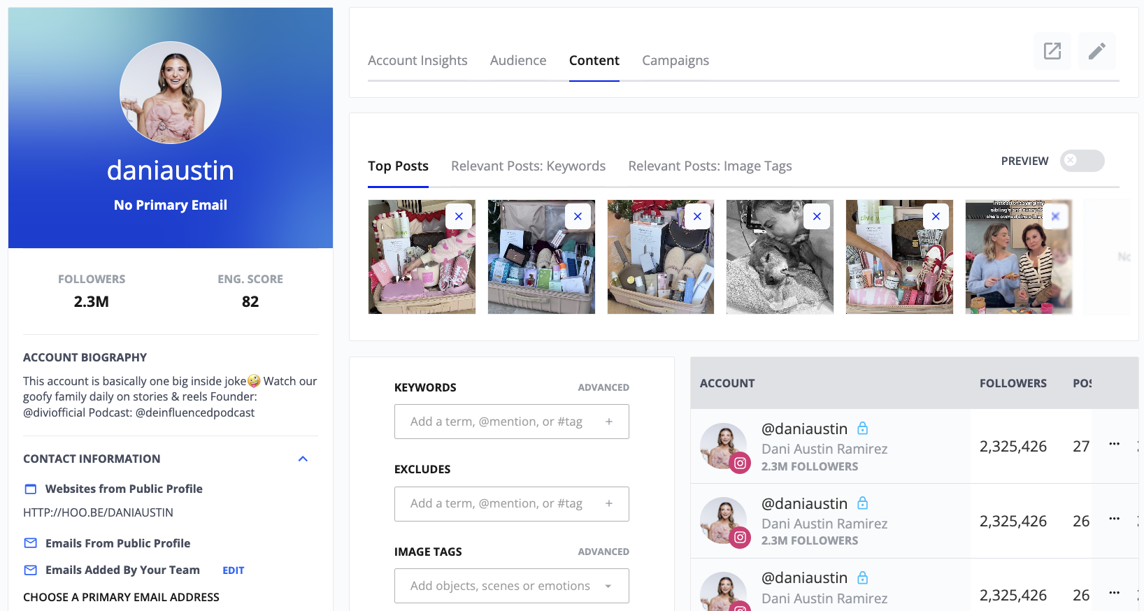Focus the Keywords term input field
This screenshot has height=611, width=1144.
512,422
